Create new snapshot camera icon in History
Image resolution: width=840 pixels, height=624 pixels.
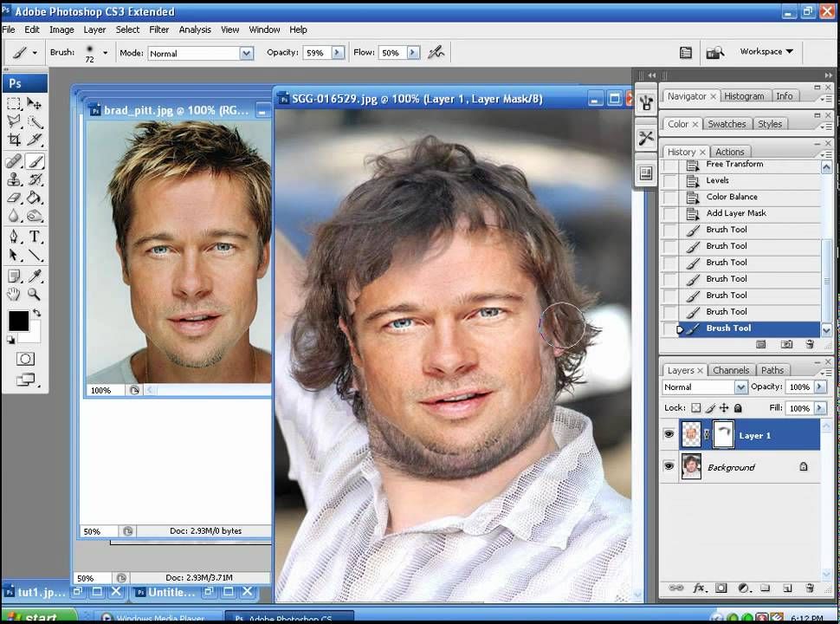point(786,344)
